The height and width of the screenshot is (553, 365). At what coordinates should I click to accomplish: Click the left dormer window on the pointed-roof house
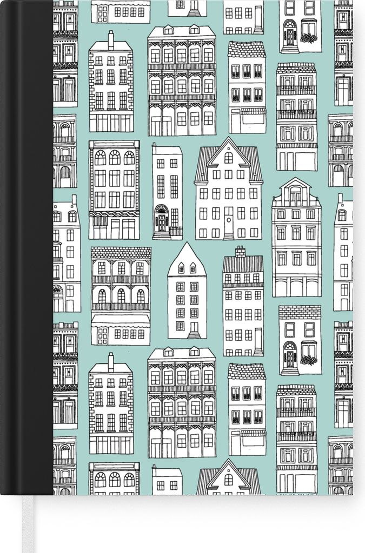pos(181,268)
